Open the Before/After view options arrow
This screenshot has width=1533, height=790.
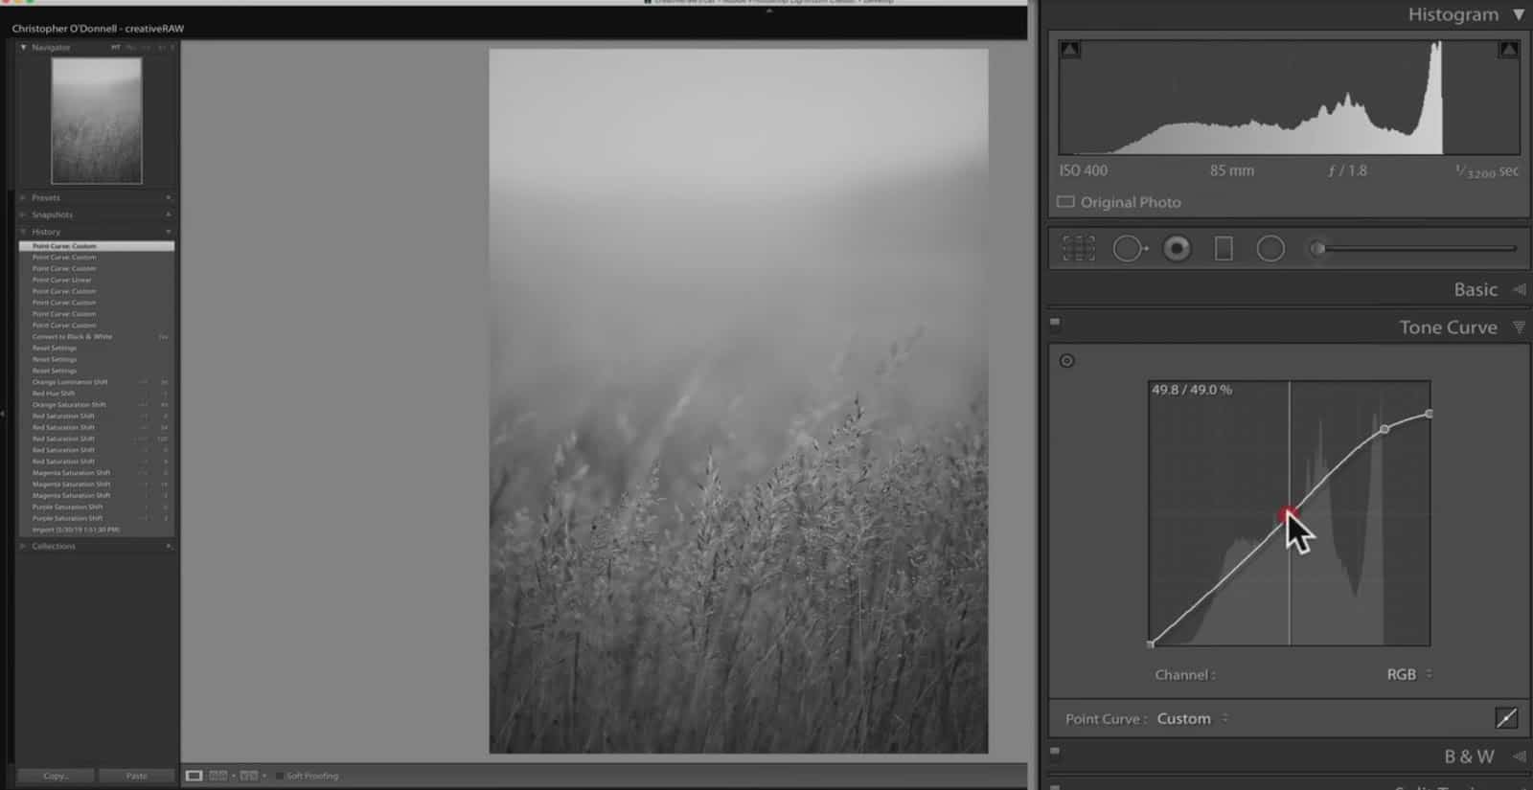click(x=233, y=776)
